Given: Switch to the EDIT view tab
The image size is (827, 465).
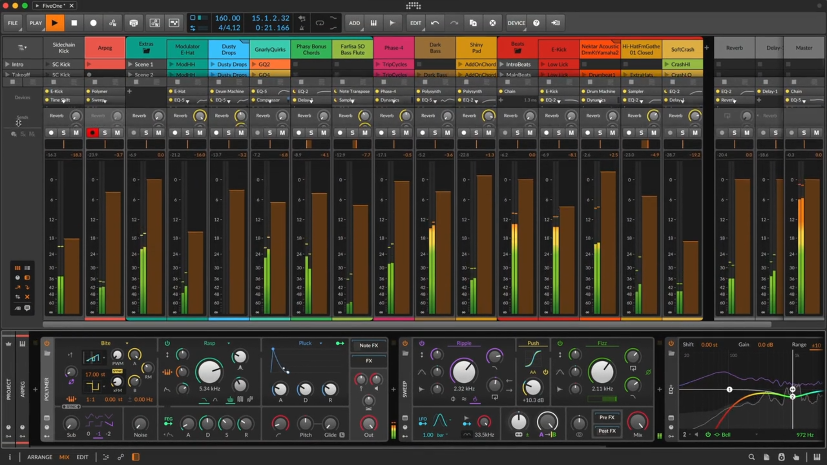Looking at the screenshot, I should pyautogui.click(x=82, y=457).
